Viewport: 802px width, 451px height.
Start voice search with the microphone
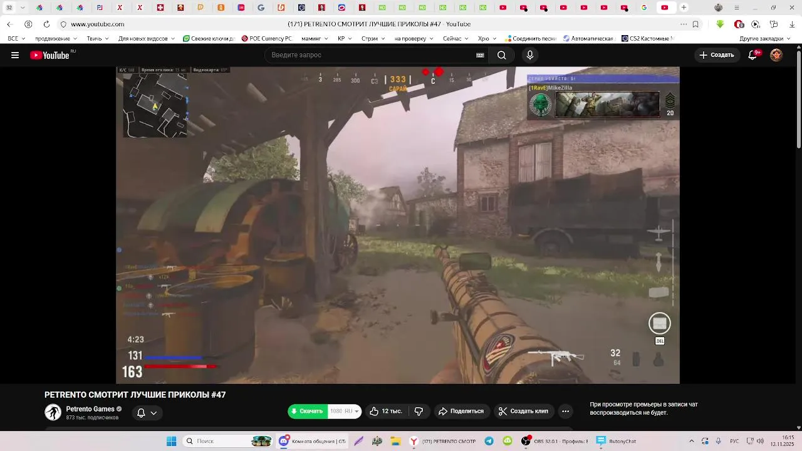[x=529, y=55]
